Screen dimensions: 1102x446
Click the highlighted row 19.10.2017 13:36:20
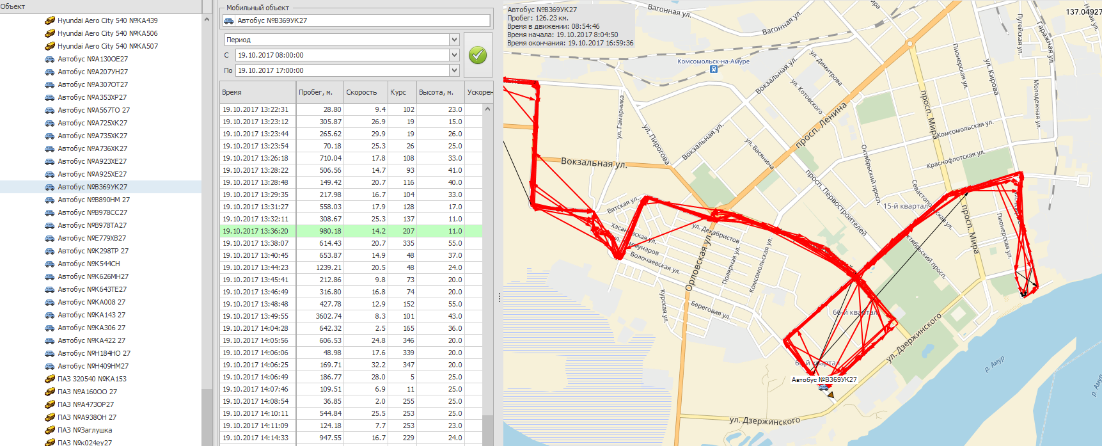pos(350,231)
